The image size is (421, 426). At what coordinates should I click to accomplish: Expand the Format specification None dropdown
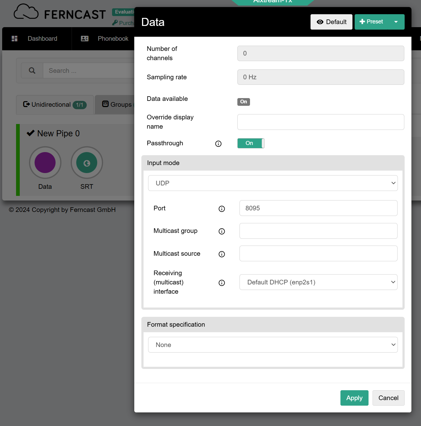pos(273,345)
